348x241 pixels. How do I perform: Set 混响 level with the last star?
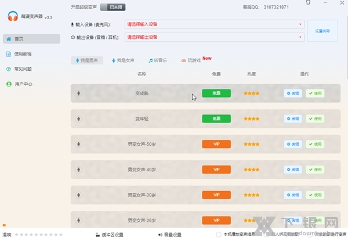click(x=61, y=235)
